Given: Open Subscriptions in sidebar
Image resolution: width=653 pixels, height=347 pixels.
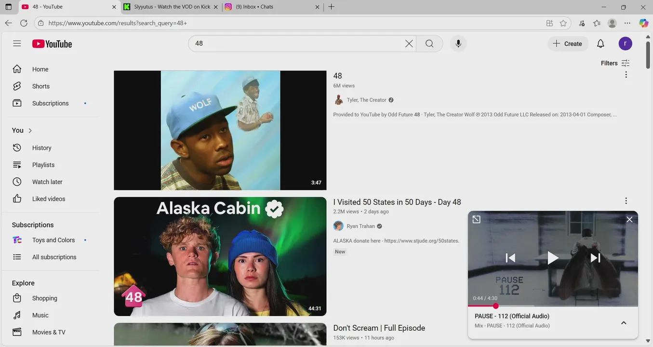Looking at the screenshot, I should [x=51, y=103].
